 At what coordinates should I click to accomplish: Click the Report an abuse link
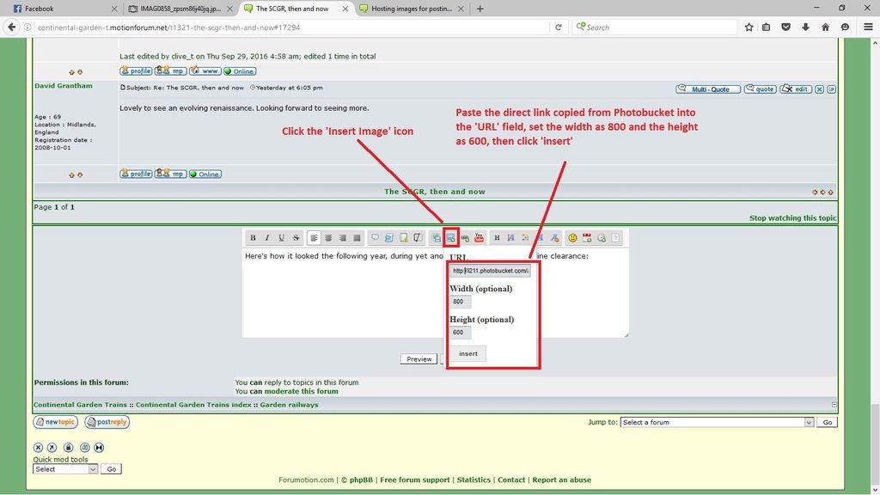[x=561, y=480]
